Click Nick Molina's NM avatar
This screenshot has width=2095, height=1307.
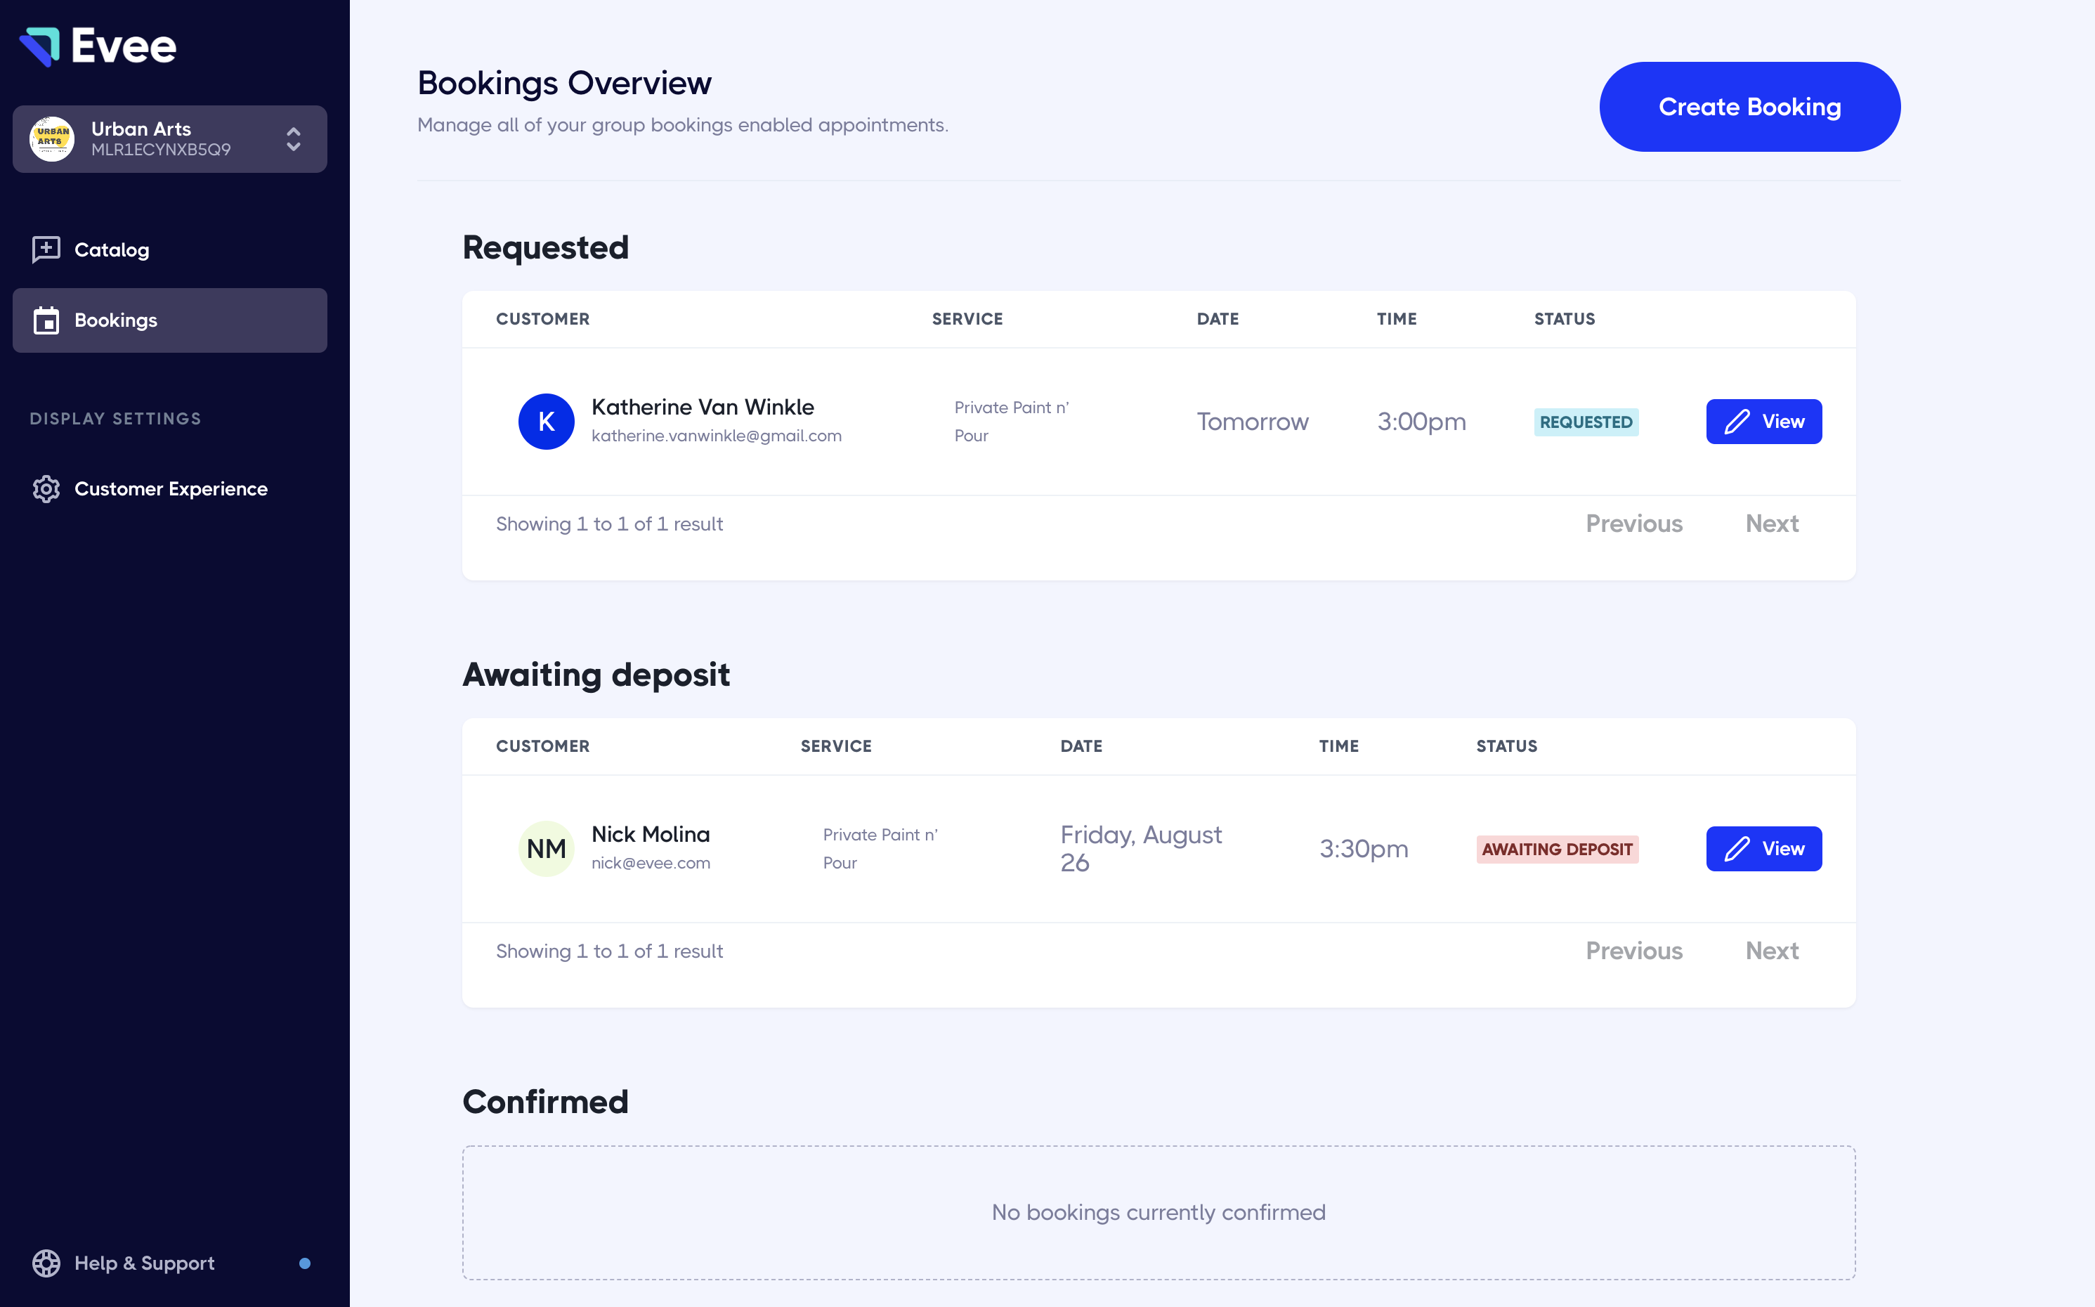546,849
